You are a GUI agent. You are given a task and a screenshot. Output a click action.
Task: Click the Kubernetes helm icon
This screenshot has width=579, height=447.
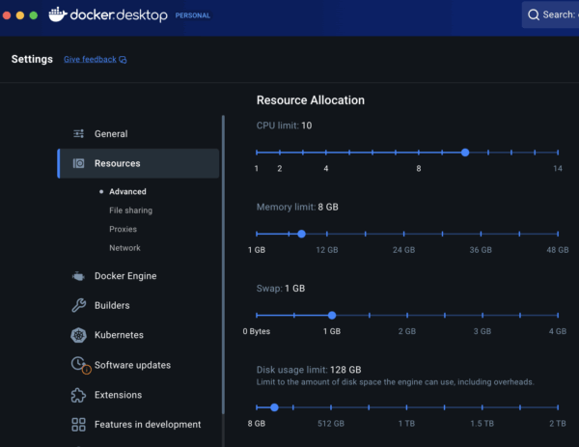click(79, 335)
